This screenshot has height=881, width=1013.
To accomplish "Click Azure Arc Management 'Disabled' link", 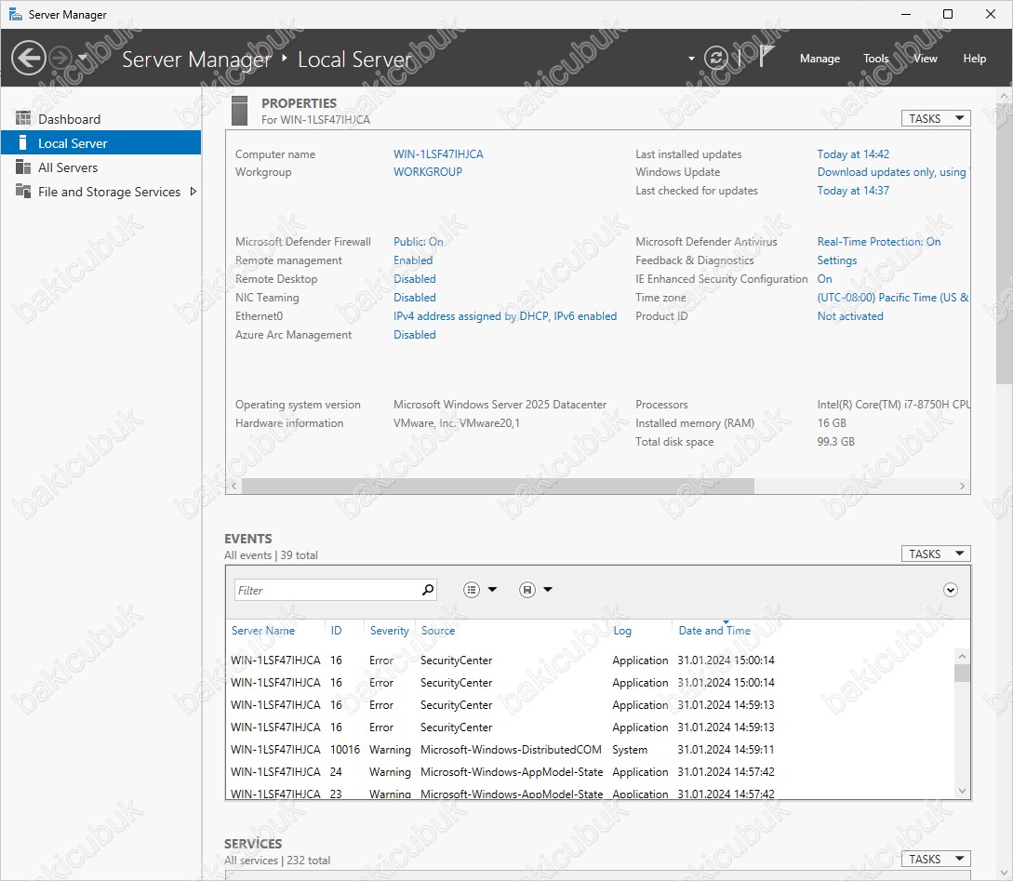I will point(415,335).
